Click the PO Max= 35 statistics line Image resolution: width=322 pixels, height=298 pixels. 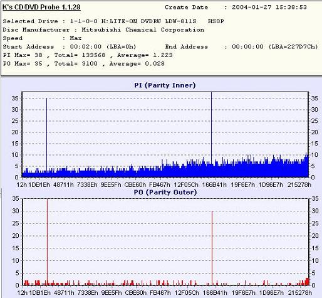tap(84, 63)
